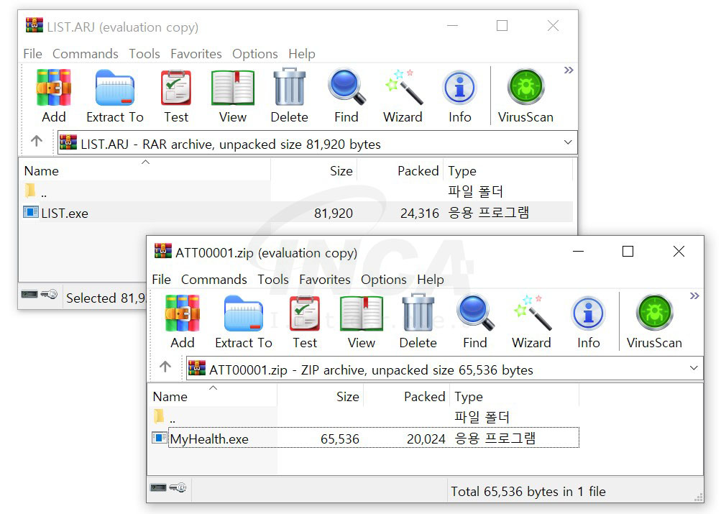The image size is (721, 514).
Task: Click the WinRAR title icon of LIST.ARJ window
Action: pos(35,25)
